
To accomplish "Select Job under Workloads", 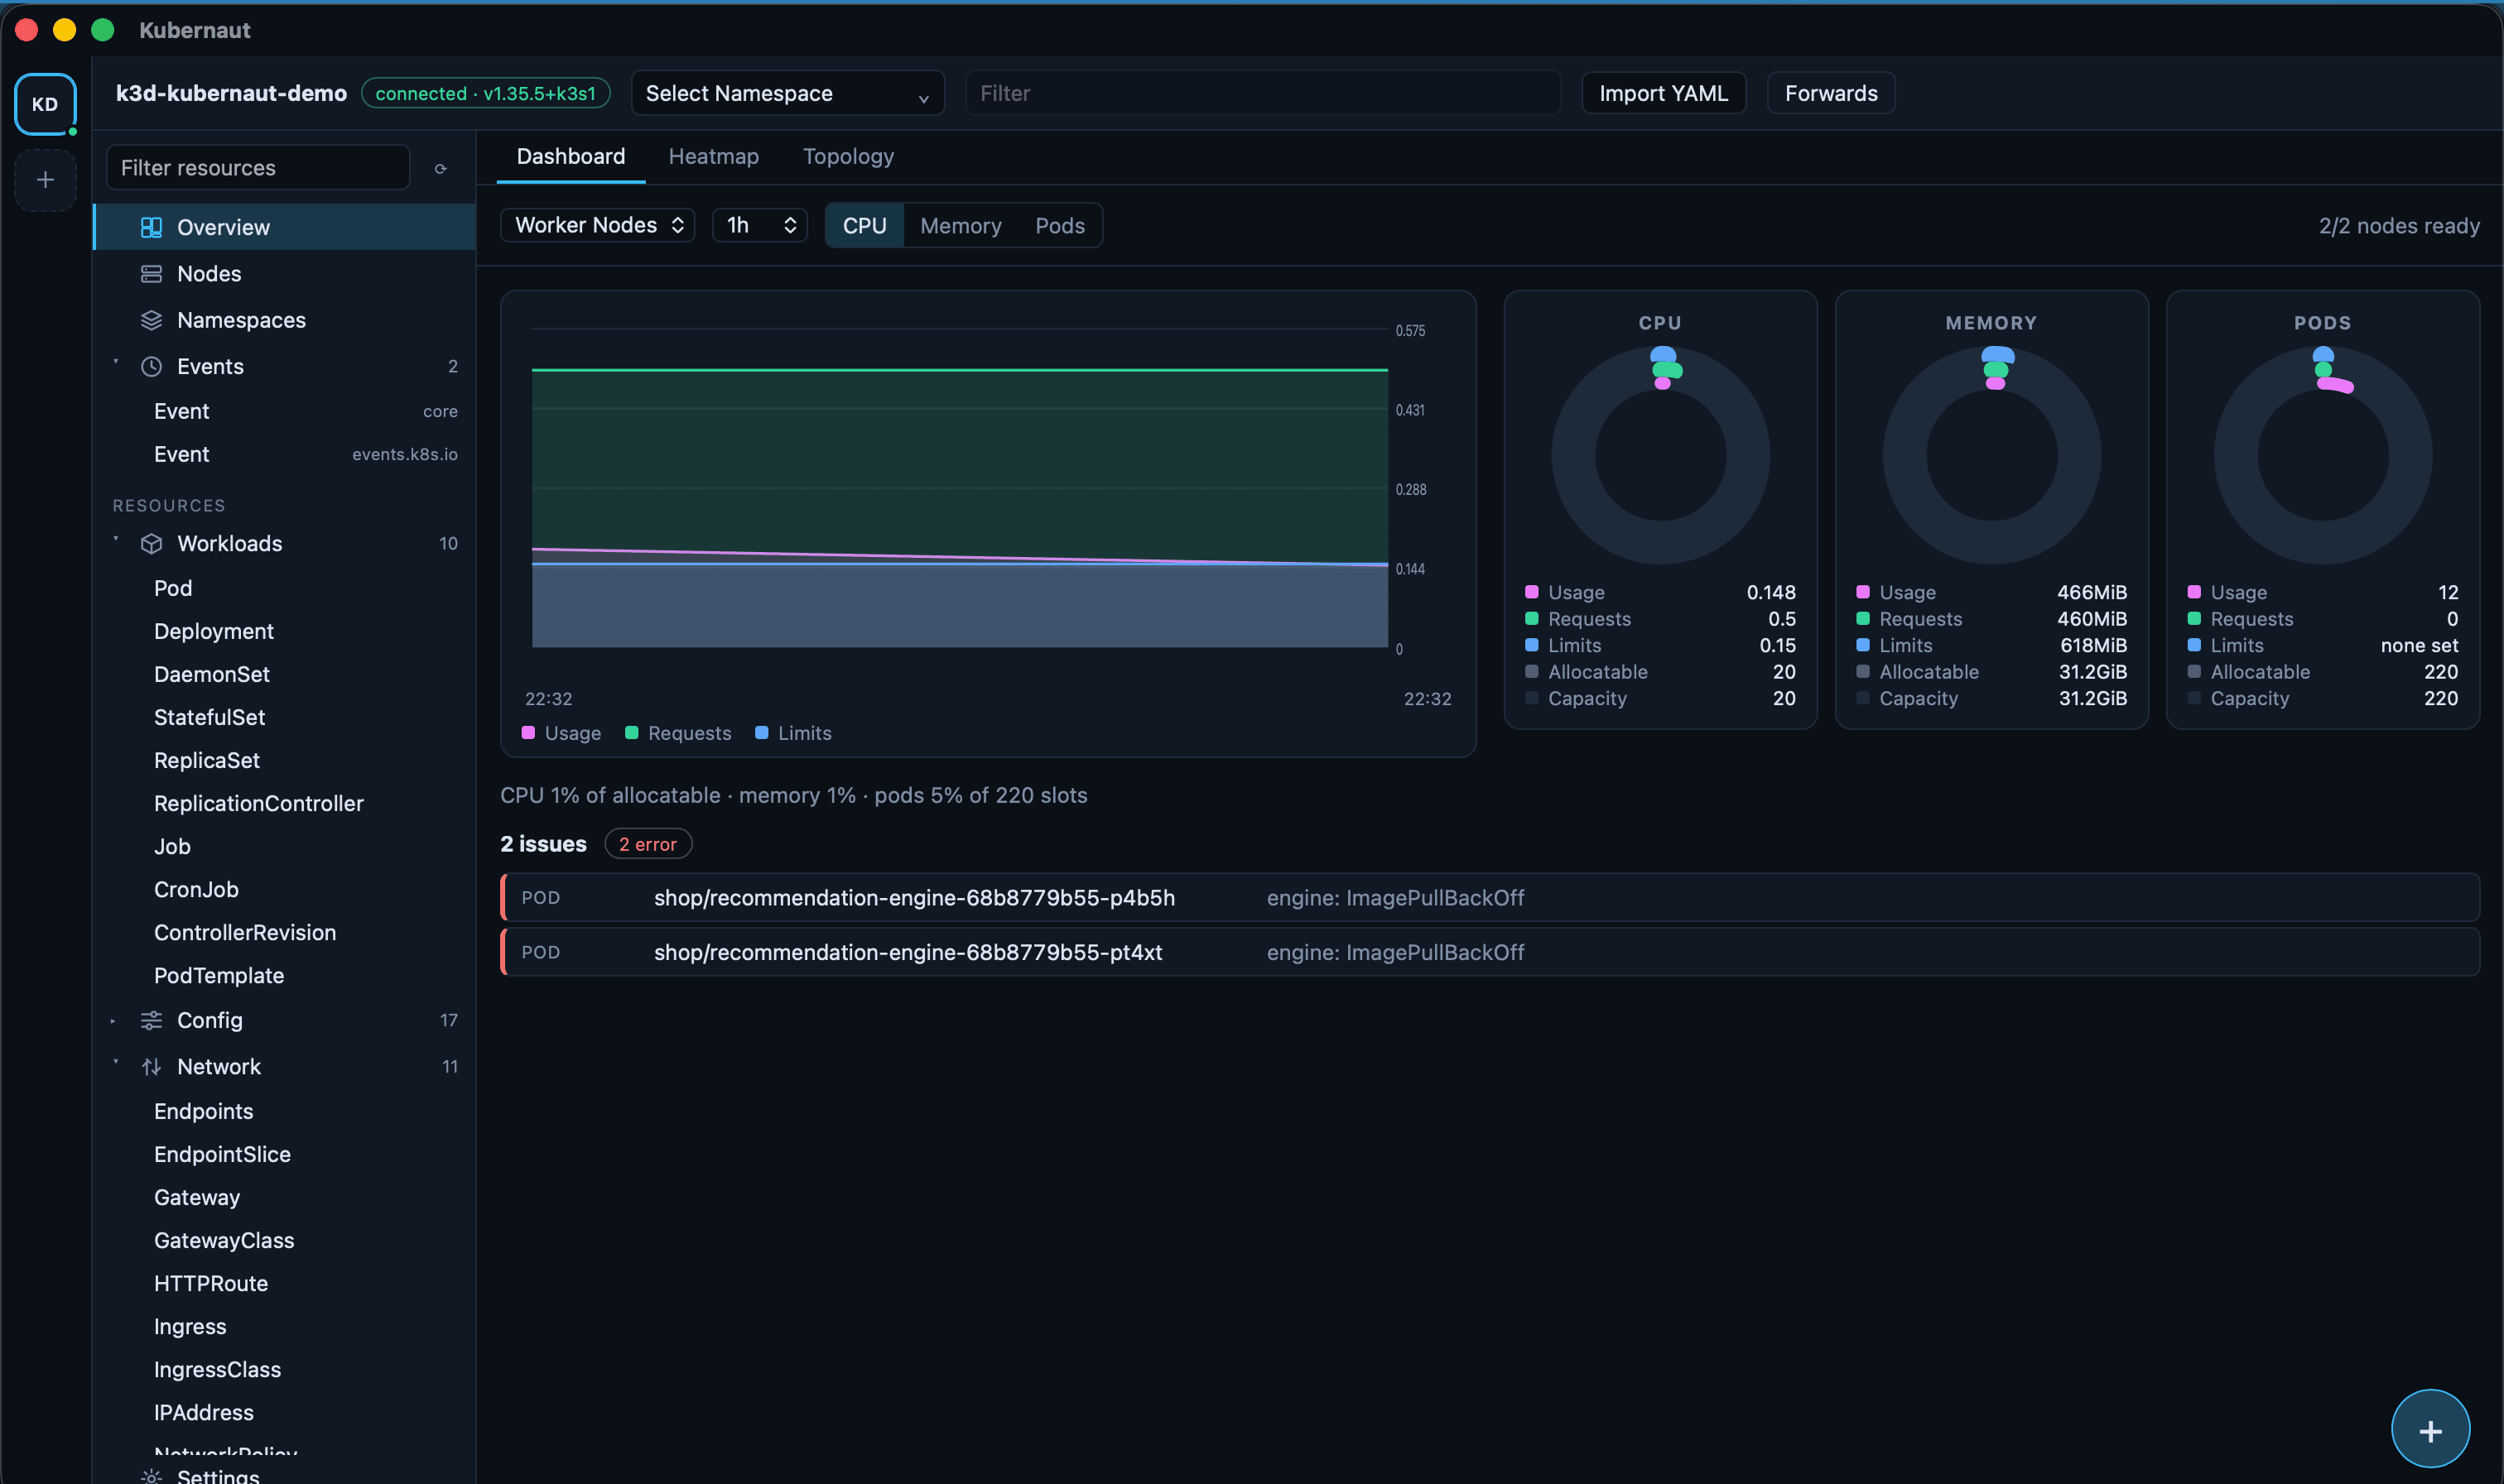I will [285, 846].
